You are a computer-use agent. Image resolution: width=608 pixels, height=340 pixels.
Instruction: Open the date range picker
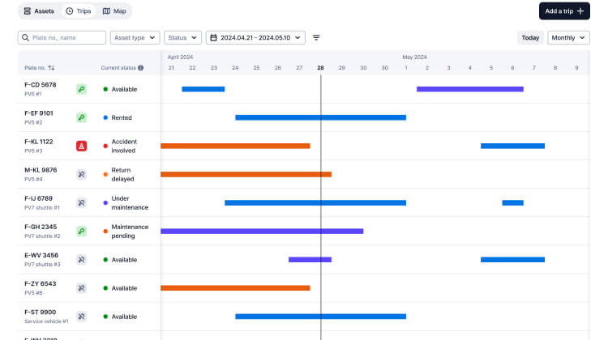[x=255, y=38]
